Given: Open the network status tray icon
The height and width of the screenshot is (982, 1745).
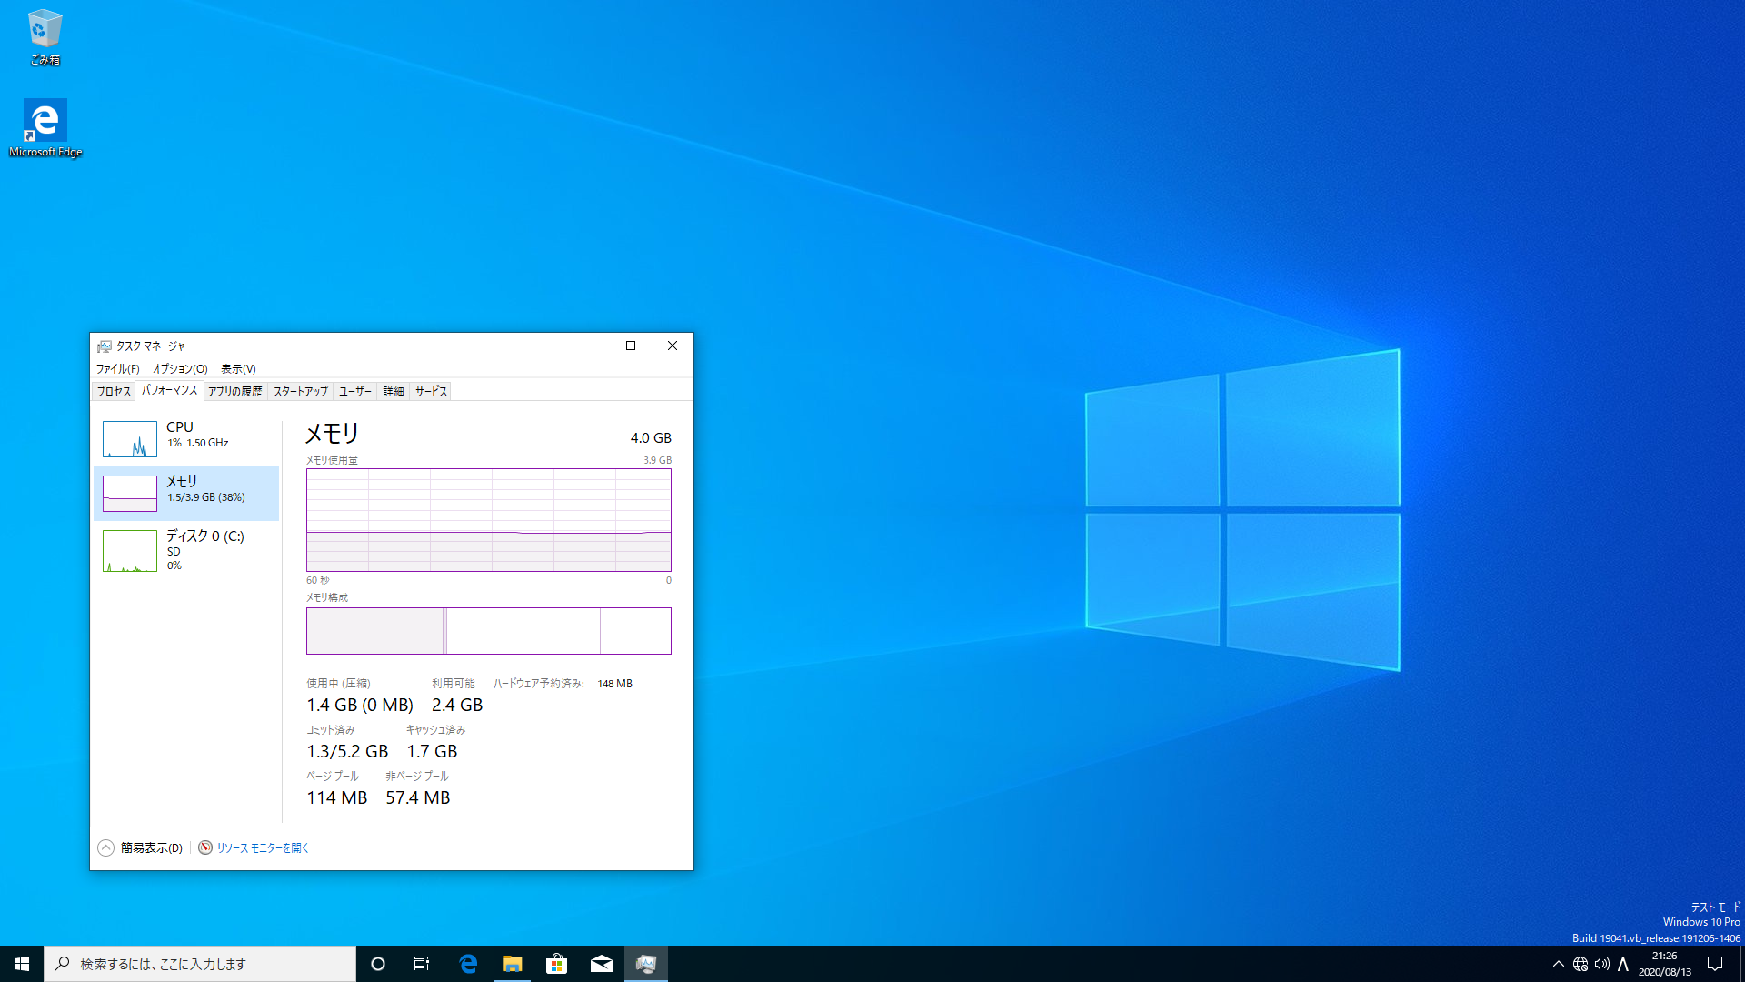Looking at the screenshot, I should [x=1580, y=964].
